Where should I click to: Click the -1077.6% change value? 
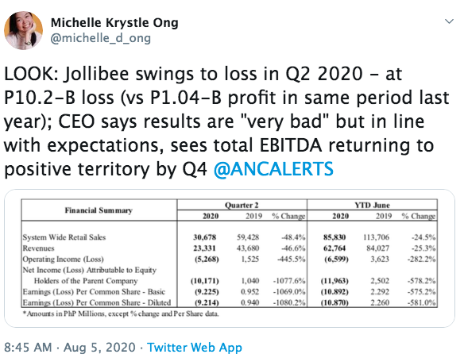[x=289, y=280]
